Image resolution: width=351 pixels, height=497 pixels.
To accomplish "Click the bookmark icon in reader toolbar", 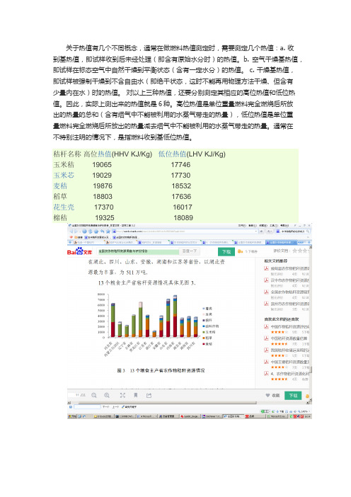I will coord(136,395).
